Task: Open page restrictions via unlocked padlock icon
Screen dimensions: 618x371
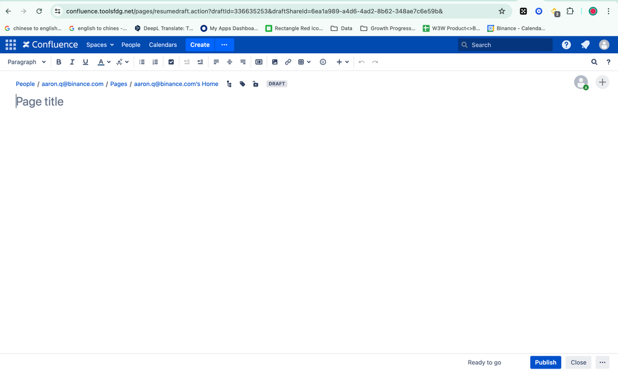Action: coord(255,84)
